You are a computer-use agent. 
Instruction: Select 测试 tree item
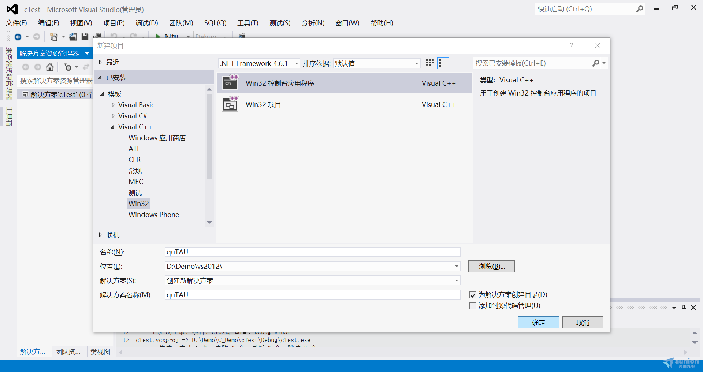135,193
